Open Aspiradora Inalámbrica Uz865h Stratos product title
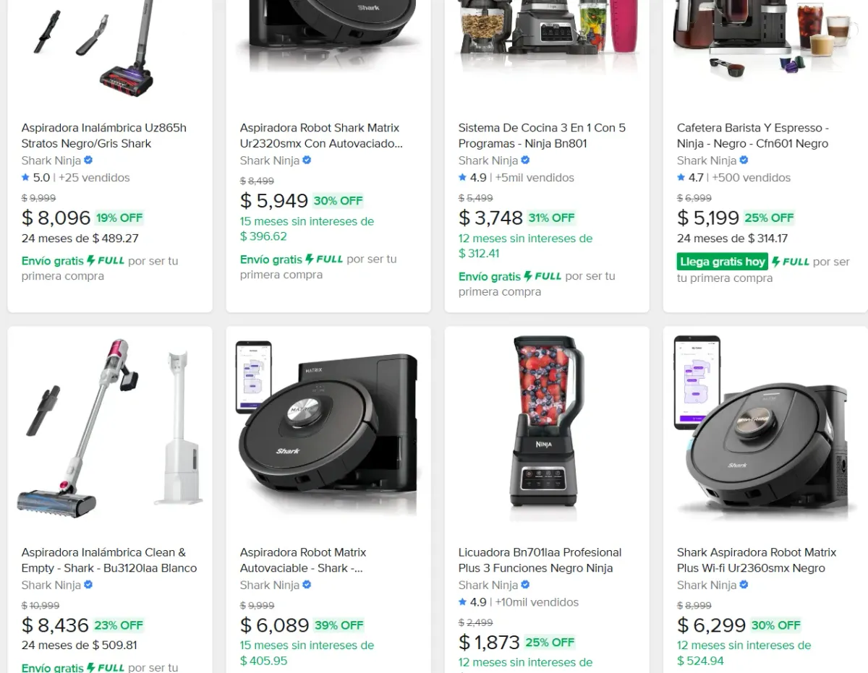 tap(103, 136)
